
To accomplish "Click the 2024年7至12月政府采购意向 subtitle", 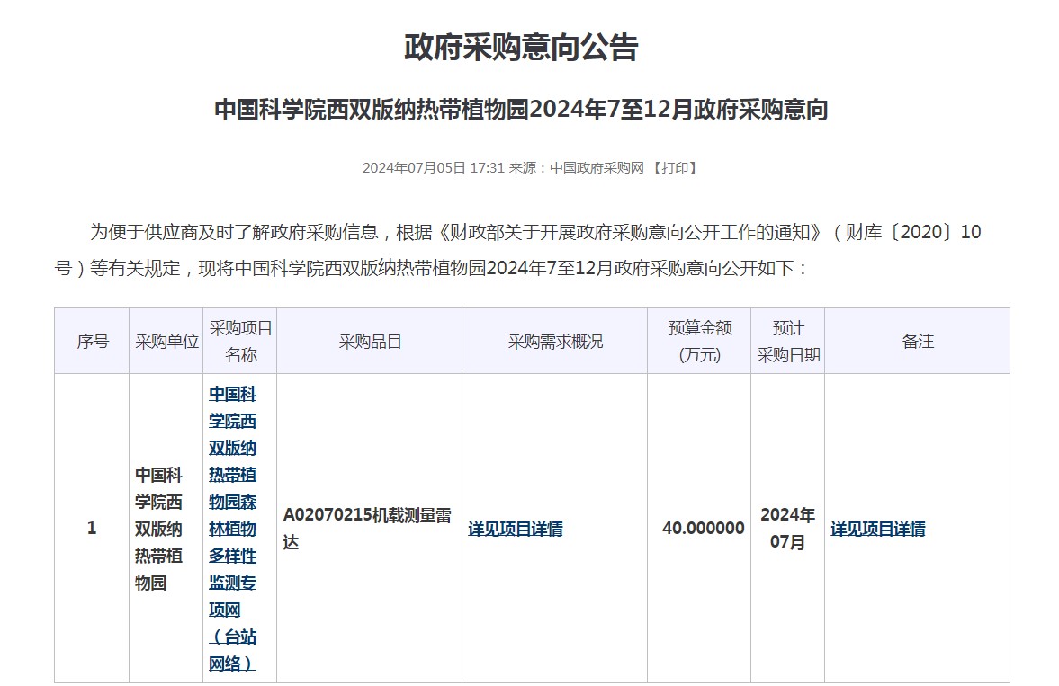I will coord(521,111).
